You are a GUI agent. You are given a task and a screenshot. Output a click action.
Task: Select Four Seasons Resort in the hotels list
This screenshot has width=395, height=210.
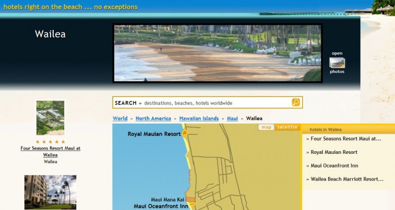[345, 139]
